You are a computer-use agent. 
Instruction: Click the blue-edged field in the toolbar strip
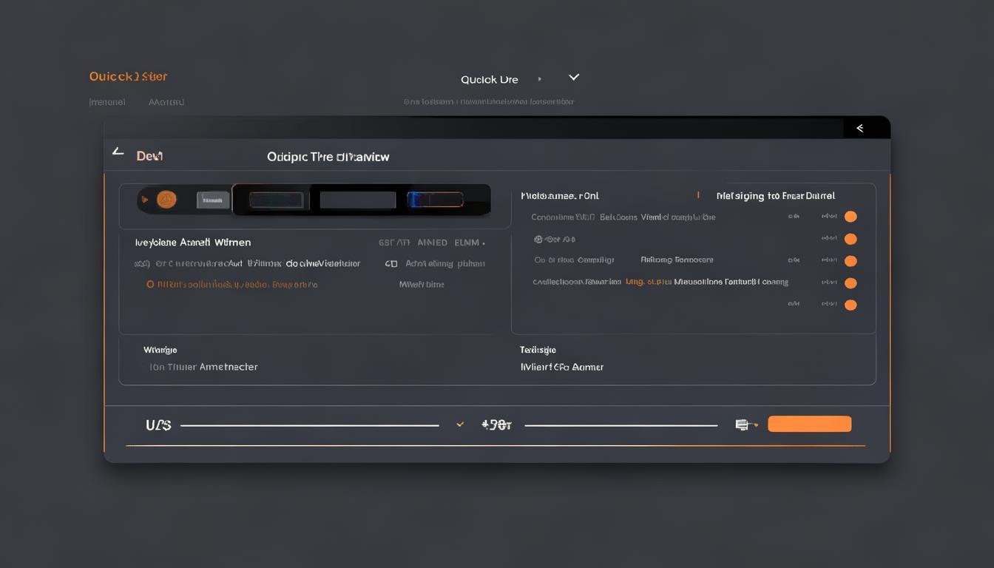[x=435, y=200]
